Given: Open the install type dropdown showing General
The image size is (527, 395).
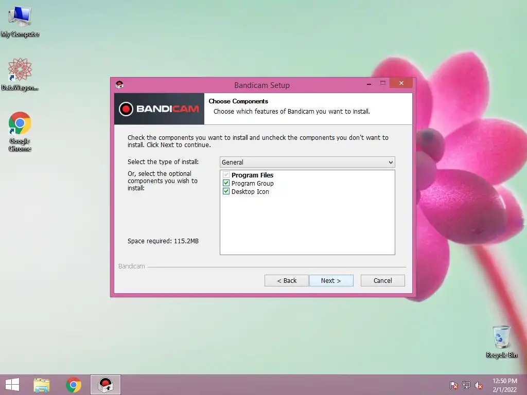Looking at the screenshot, I should [307, 162].
